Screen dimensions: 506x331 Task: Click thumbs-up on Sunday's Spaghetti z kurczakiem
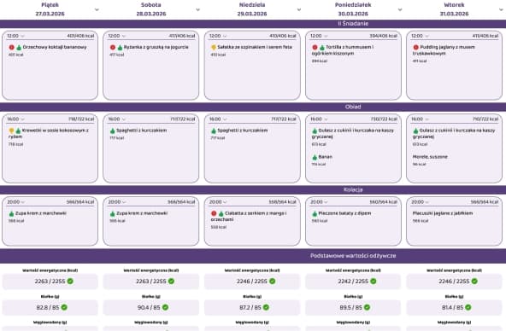point(214,131)
